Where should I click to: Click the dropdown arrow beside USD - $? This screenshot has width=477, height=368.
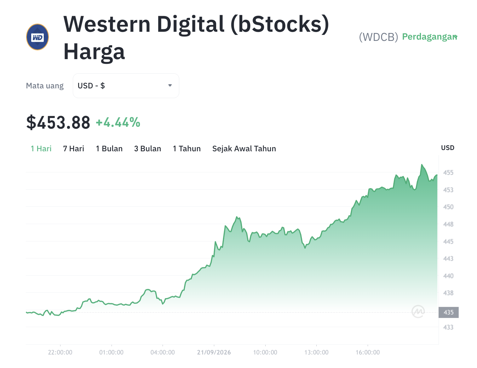(170, 86)
